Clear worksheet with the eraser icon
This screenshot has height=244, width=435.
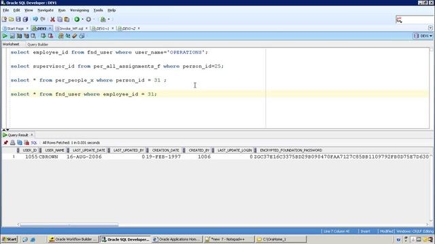[x=75, y=36]
